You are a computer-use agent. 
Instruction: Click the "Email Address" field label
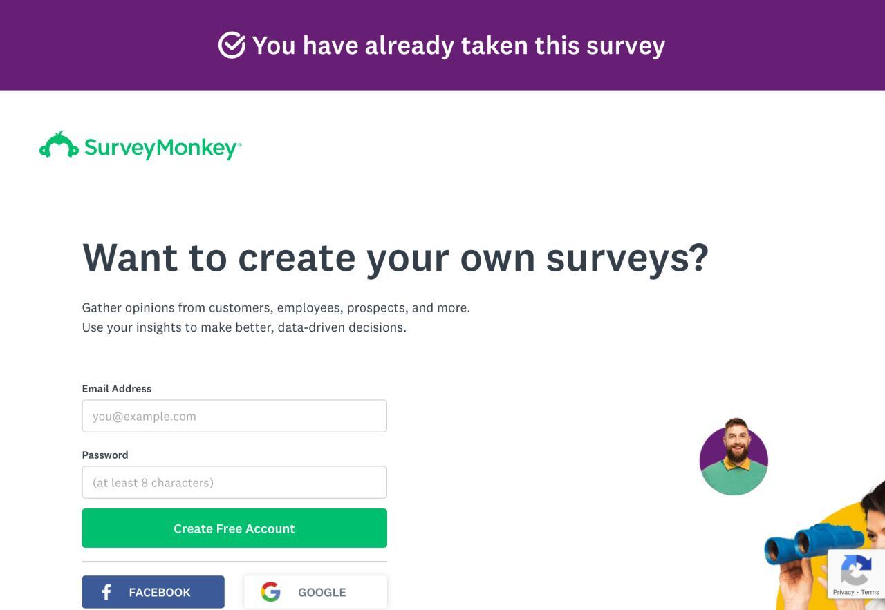click(x=117, y=388)
